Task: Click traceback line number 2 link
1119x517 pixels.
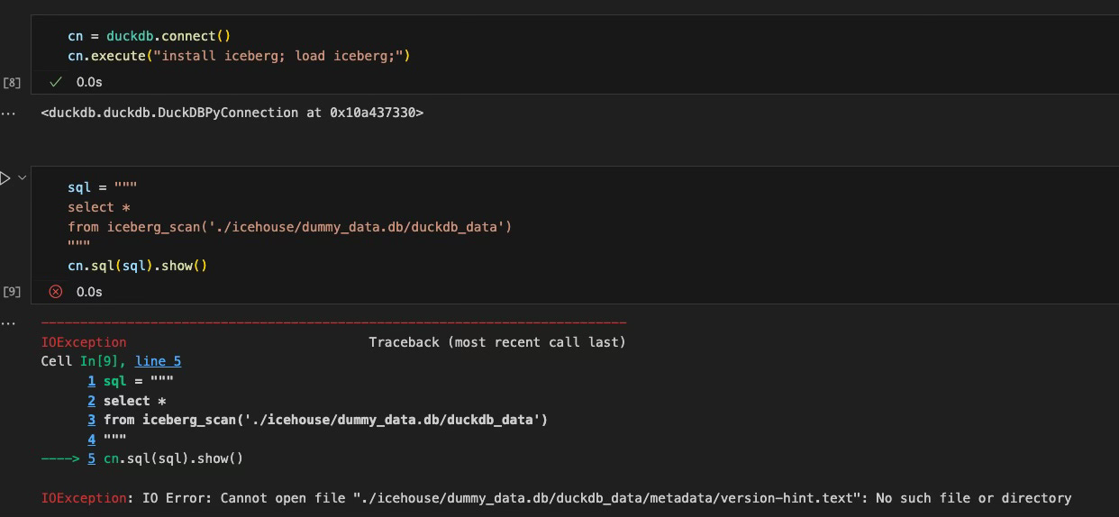Action: point(91,401)
